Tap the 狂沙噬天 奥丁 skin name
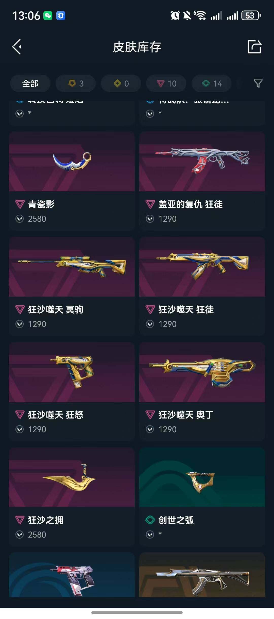The image size is (274, 619). point(186,415)
